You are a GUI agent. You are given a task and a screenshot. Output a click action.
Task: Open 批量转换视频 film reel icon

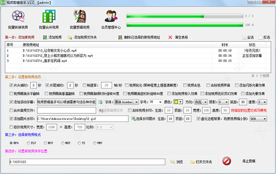18,16
